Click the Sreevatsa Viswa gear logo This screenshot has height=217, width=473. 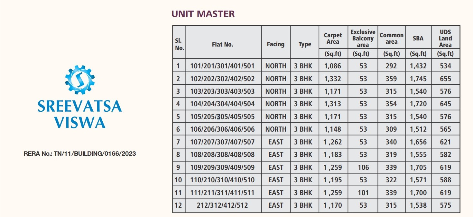click(x=80, y=80)
